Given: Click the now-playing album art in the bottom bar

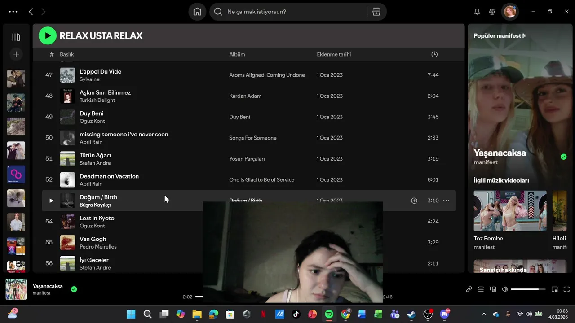Looking at the screenshot, I should point(16,289).
